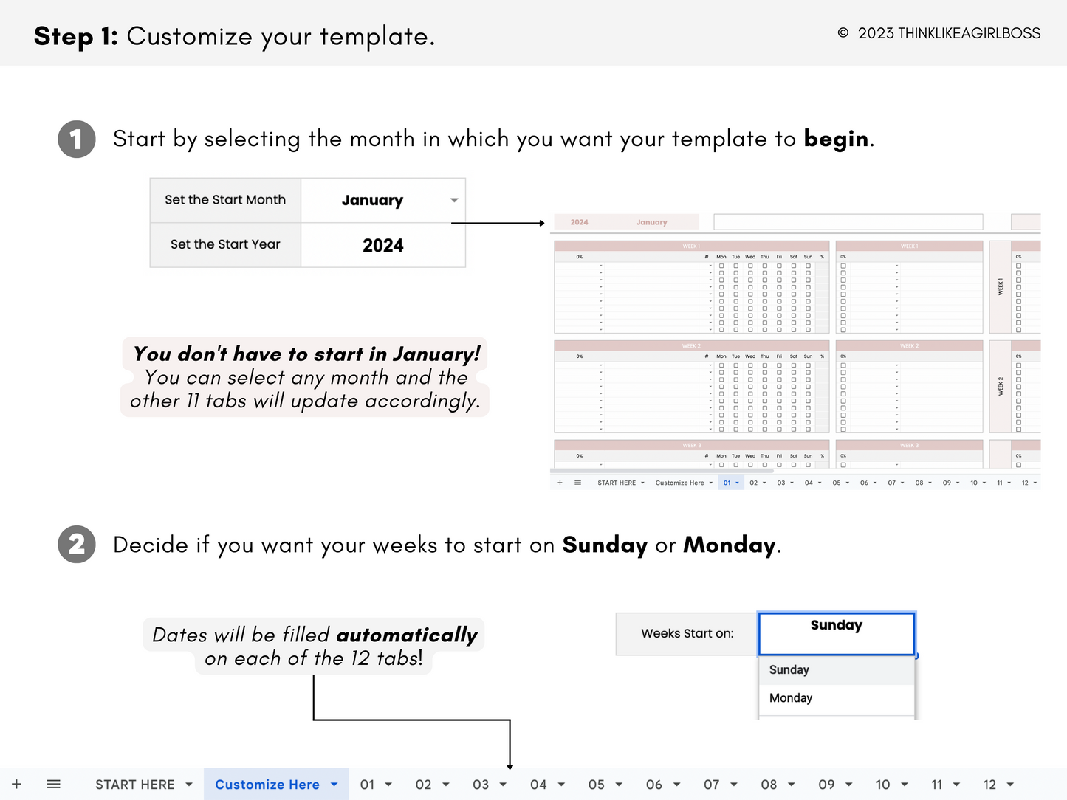Switch to the 01 month tab
Viewport: 1067px width, 800px height.
[367, 785]
